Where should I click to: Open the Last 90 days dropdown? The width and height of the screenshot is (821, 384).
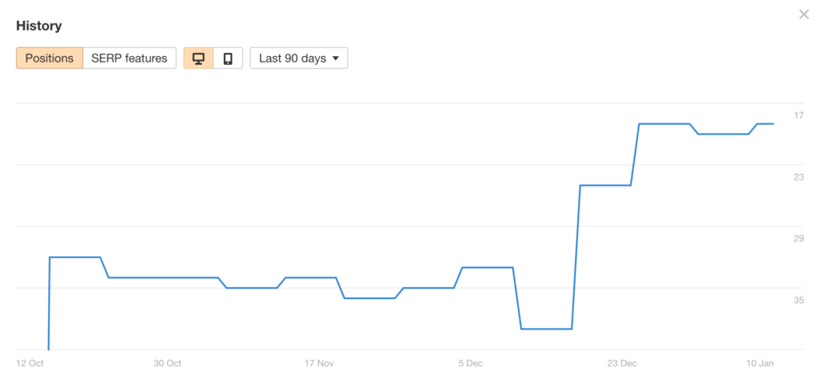(299, 59)
